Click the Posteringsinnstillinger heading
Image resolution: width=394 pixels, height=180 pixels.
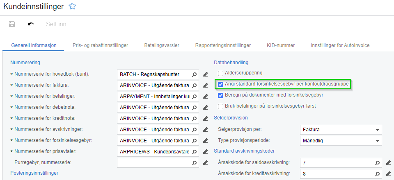[34, 173]
